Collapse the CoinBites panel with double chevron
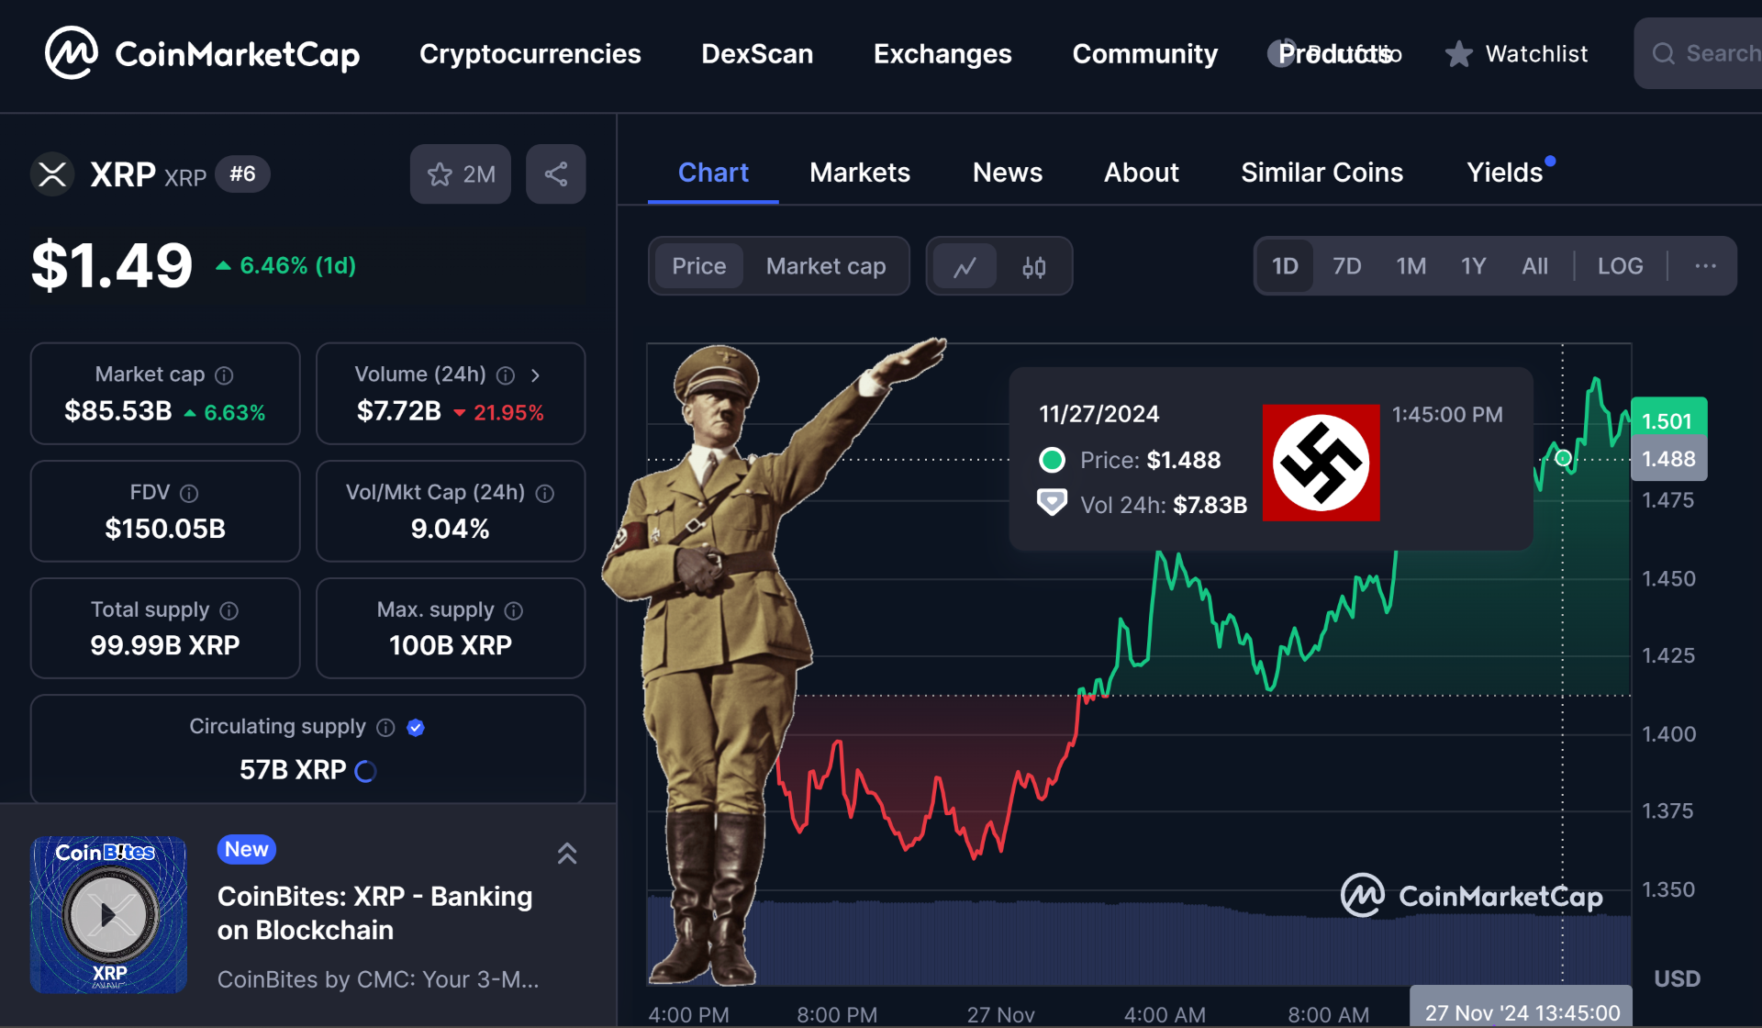 [x=567, y=854]
